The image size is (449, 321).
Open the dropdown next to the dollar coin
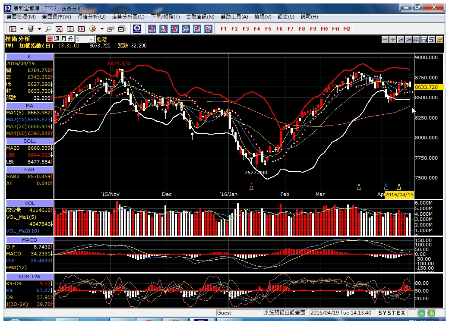click(x=101, y=29)
